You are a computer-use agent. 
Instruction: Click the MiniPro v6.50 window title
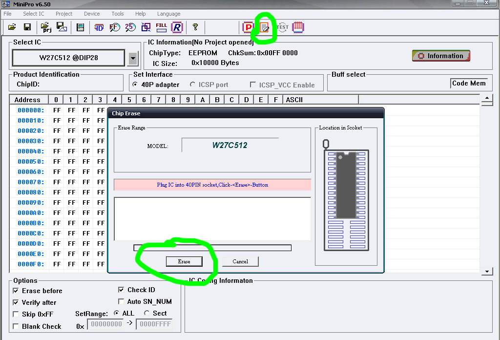(32, 4)
